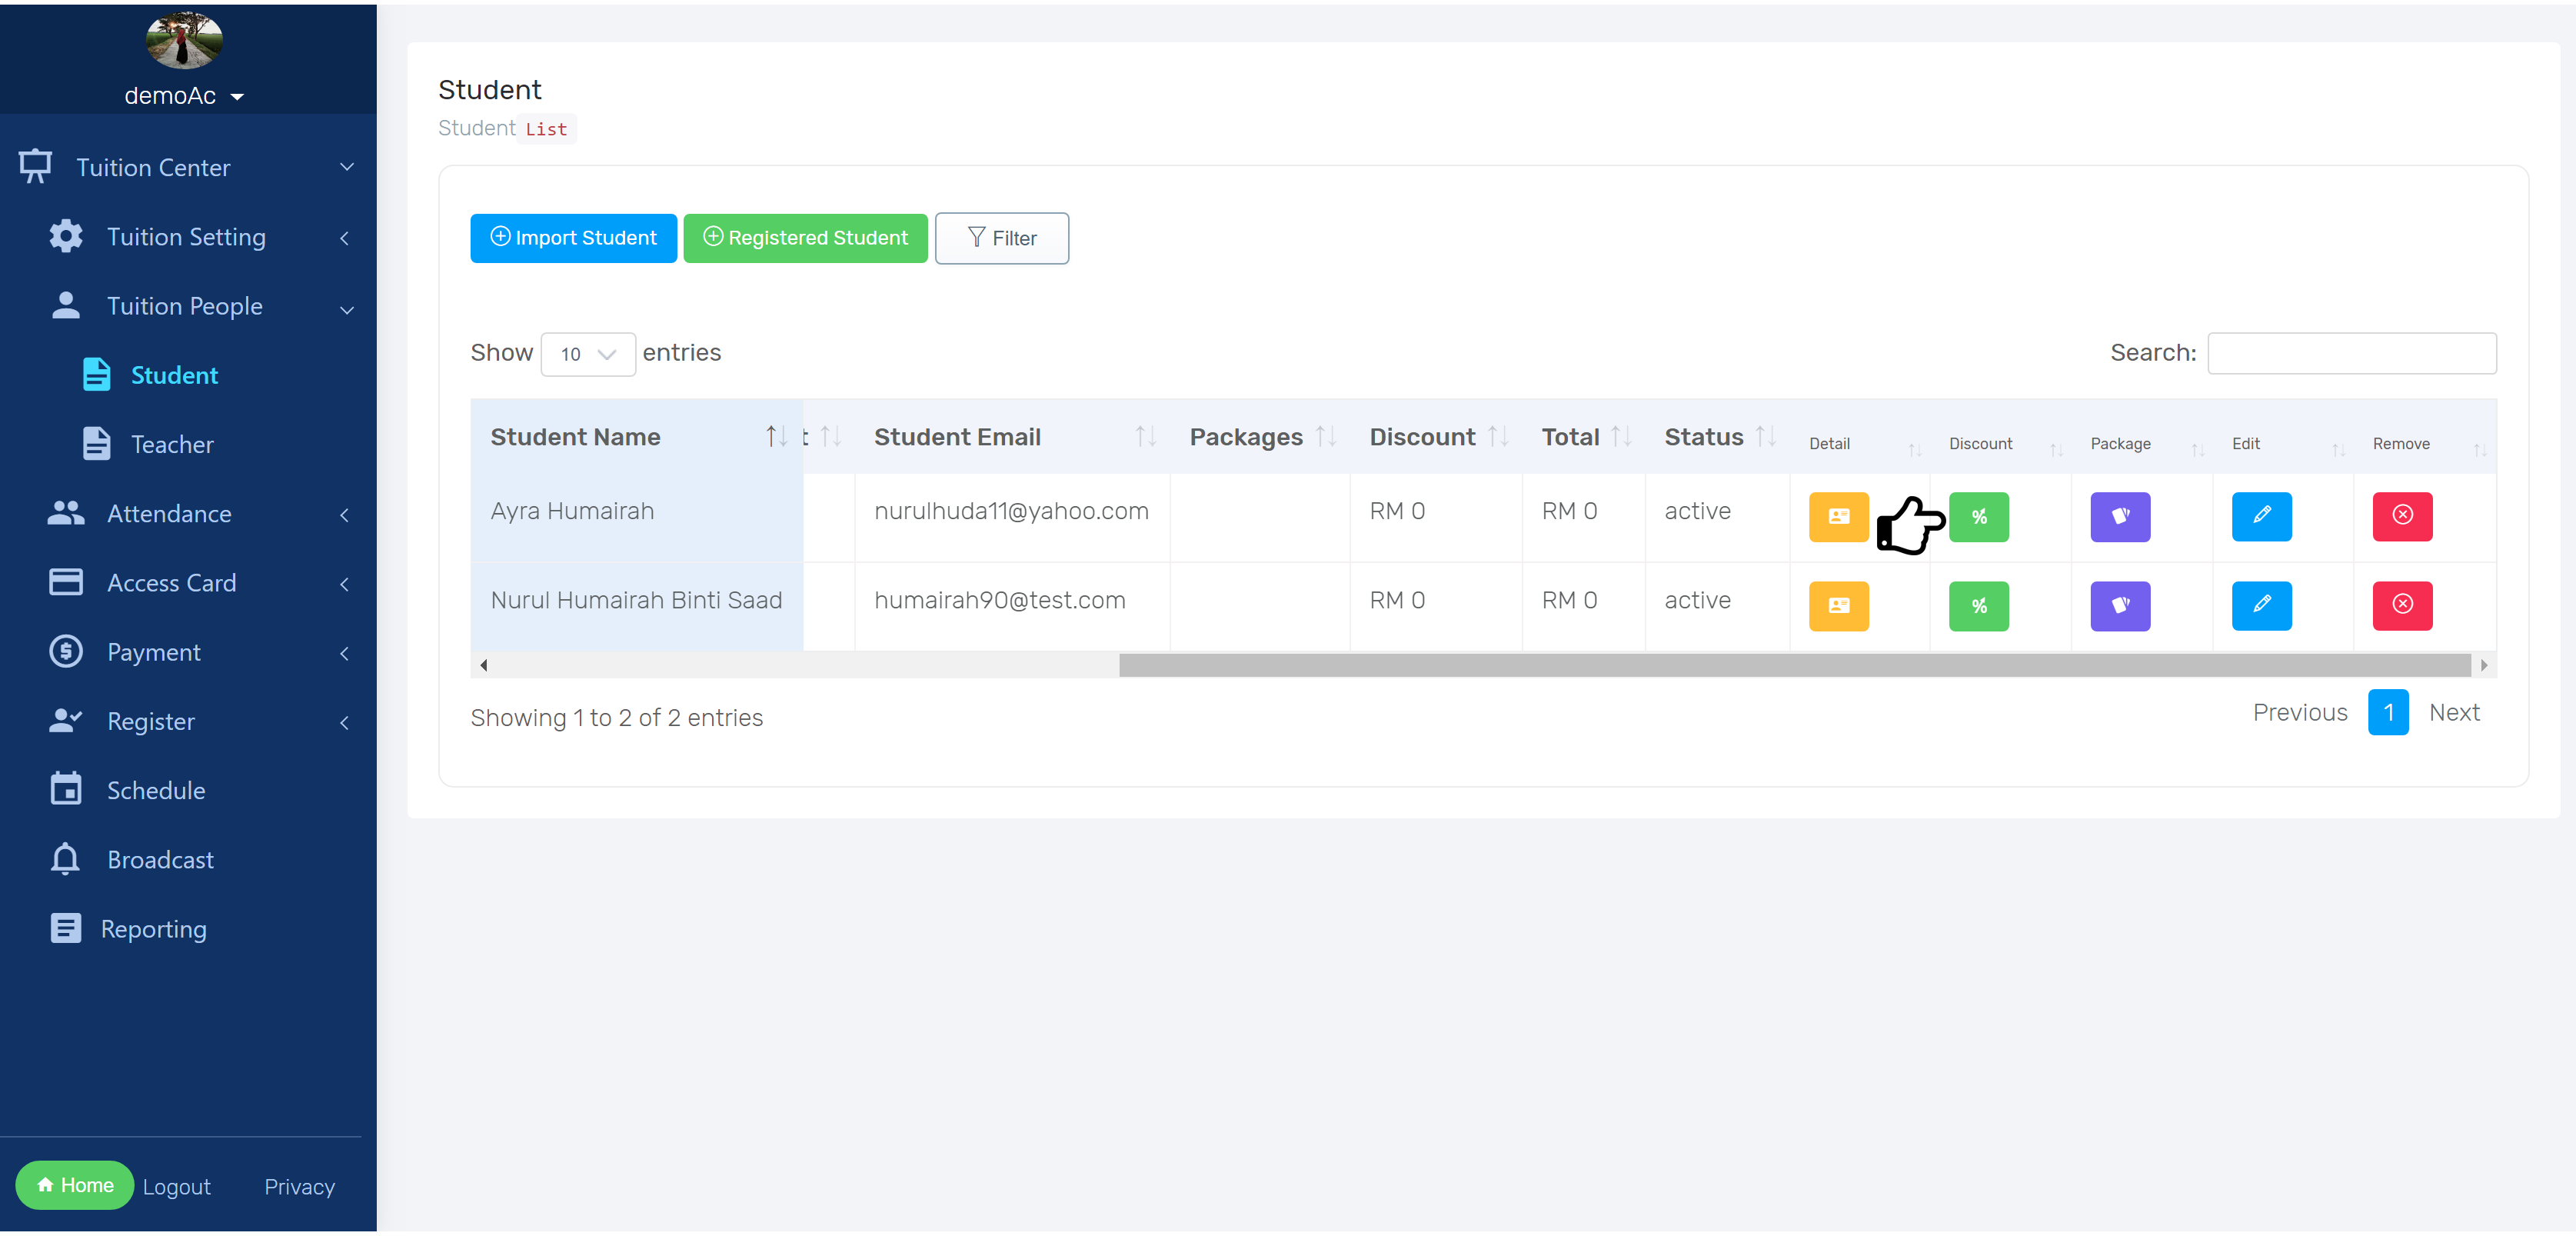Expand the Tuition Setting submenu
The image size is (2576, 1236).
pos(345,237)
